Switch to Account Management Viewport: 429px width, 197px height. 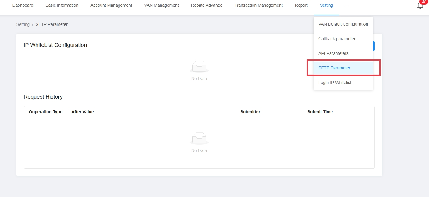point(111,5)
